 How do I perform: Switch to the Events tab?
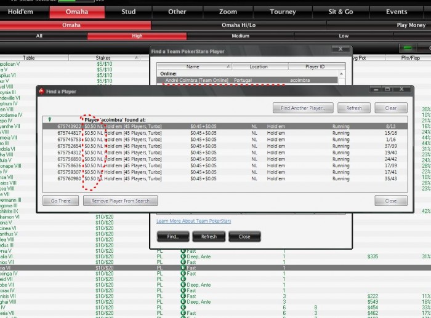click(397, 12)
